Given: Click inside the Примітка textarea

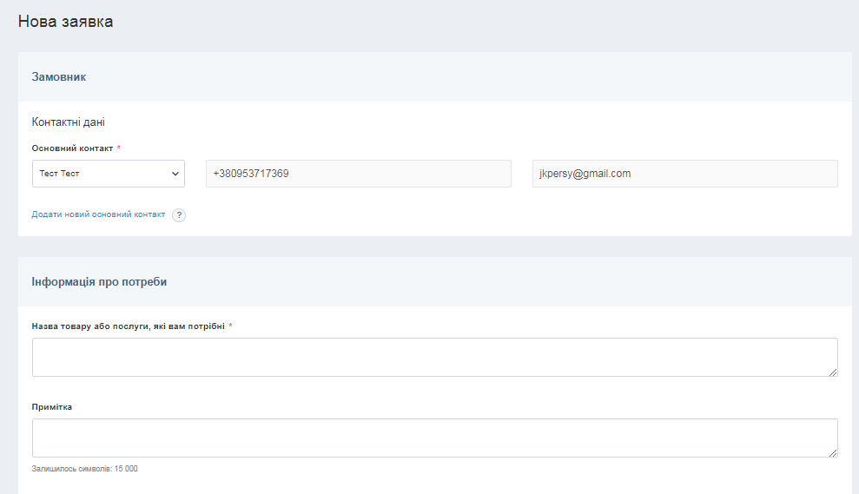Looking at the screenshot, I should click(434, 438).
